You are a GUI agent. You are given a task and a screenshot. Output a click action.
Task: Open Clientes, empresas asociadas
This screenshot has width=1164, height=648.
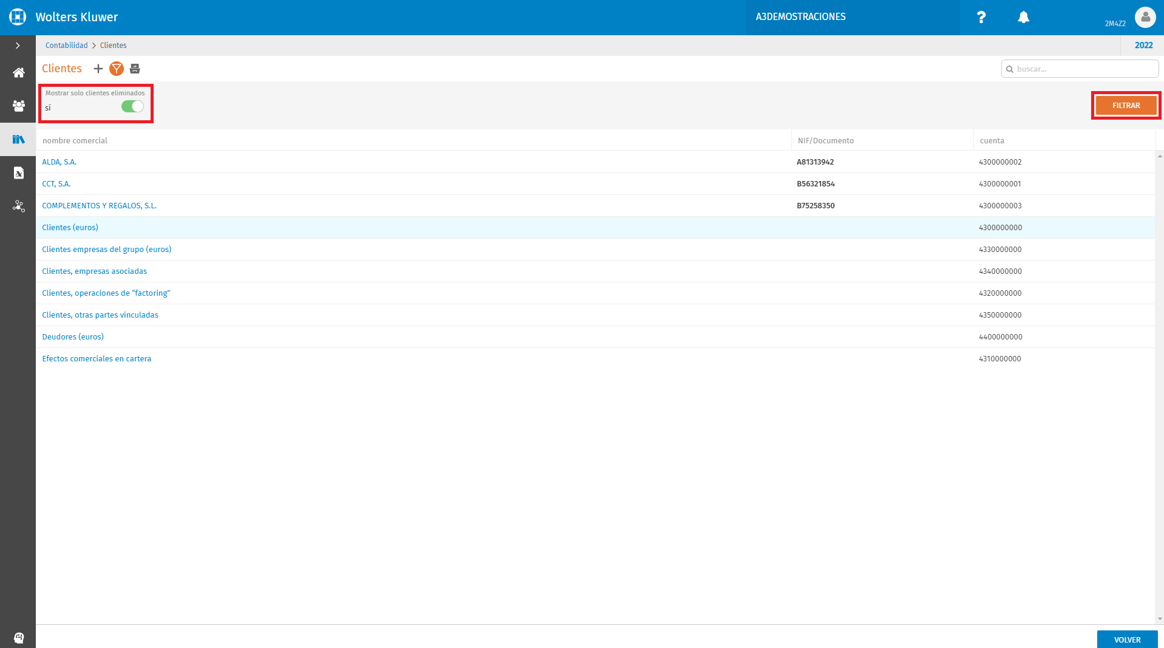pyautogui.click(x=95, y=271)
